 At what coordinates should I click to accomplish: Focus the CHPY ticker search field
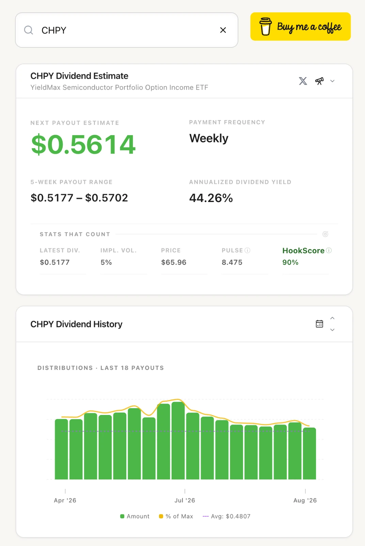click(127, 30)
